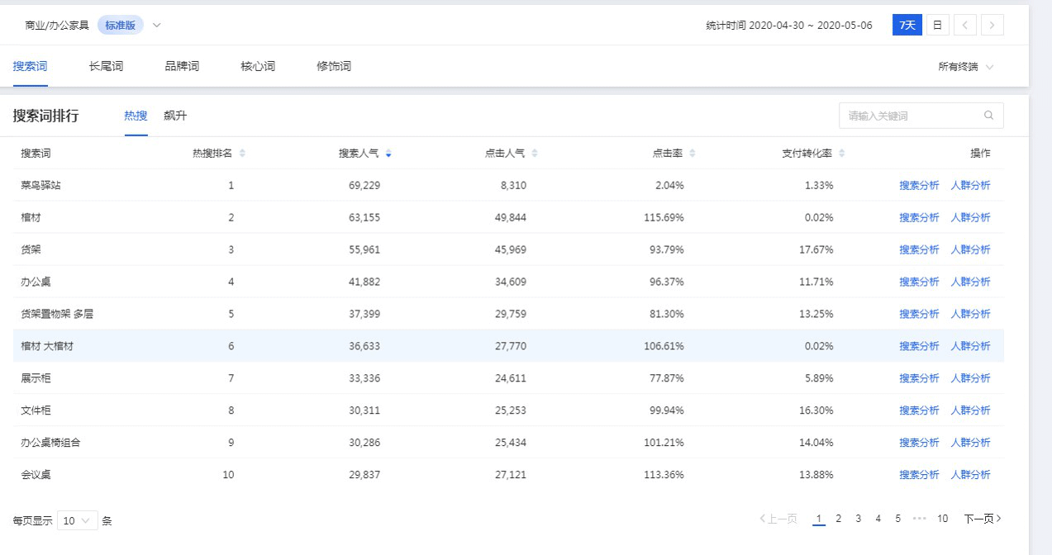Viewport: 1052px width, 555px height.
Task: Sort by 点击人气 column sort icon
Action: coord(535,154)
